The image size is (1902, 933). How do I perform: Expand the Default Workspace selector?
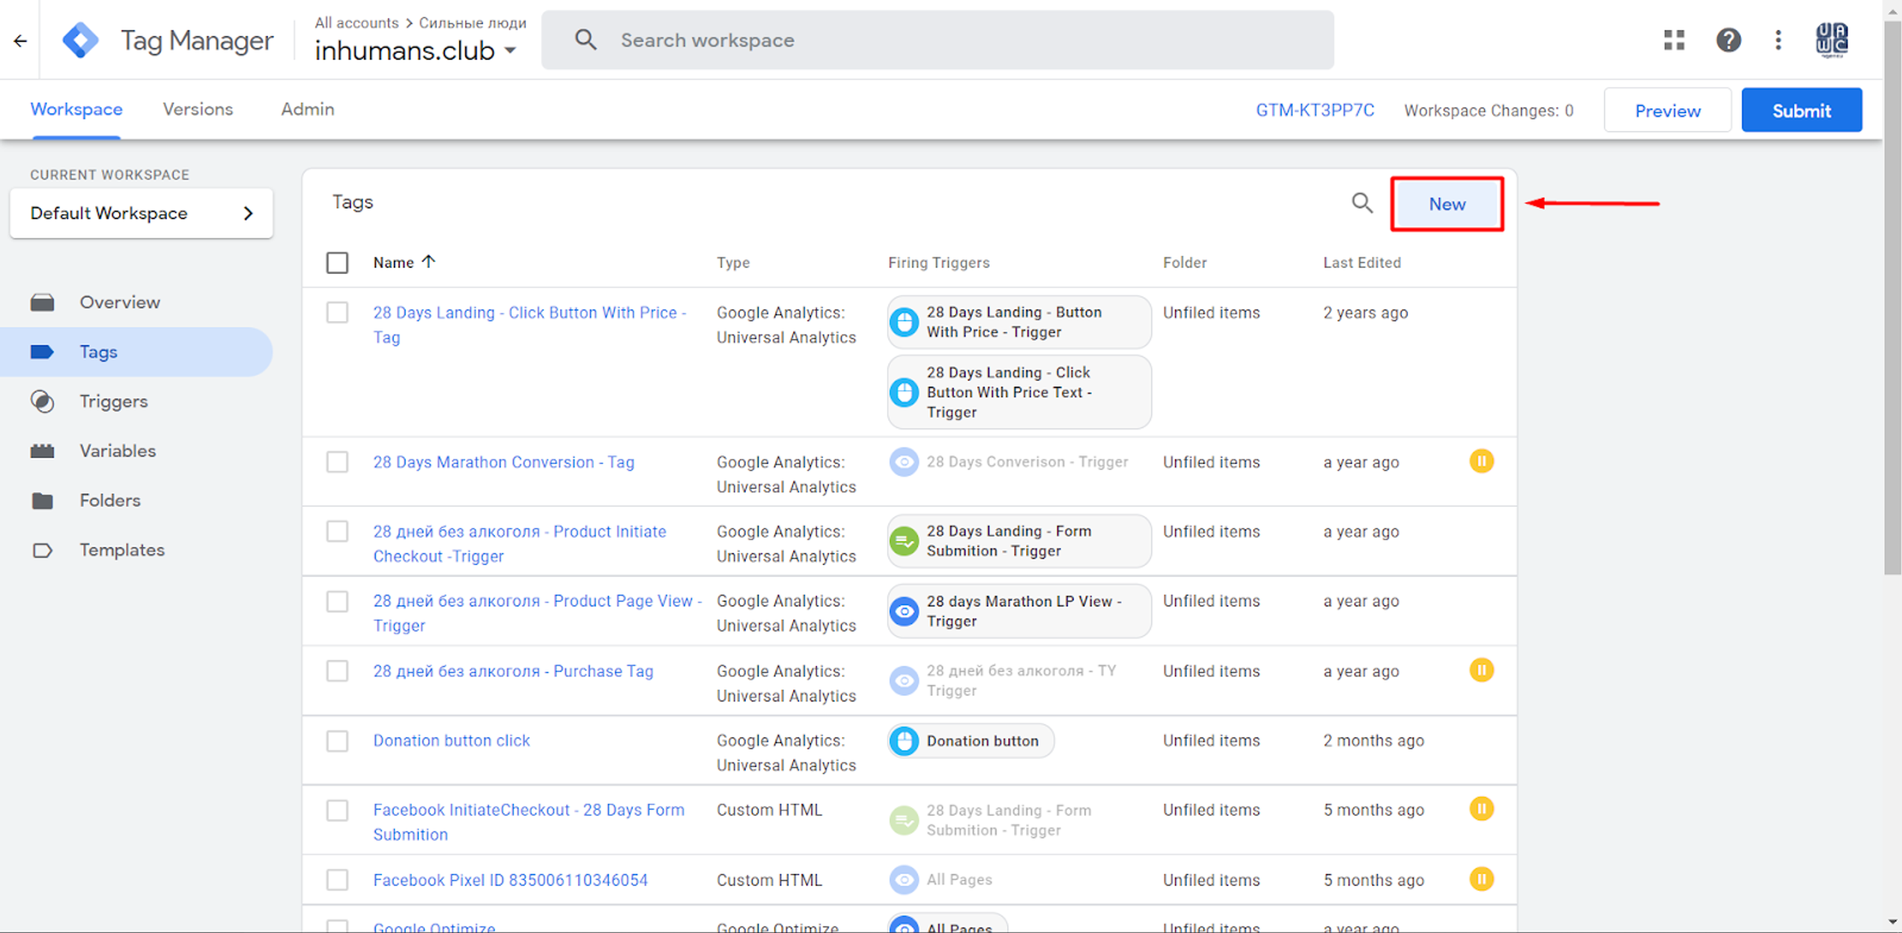(x=141, y=213)
